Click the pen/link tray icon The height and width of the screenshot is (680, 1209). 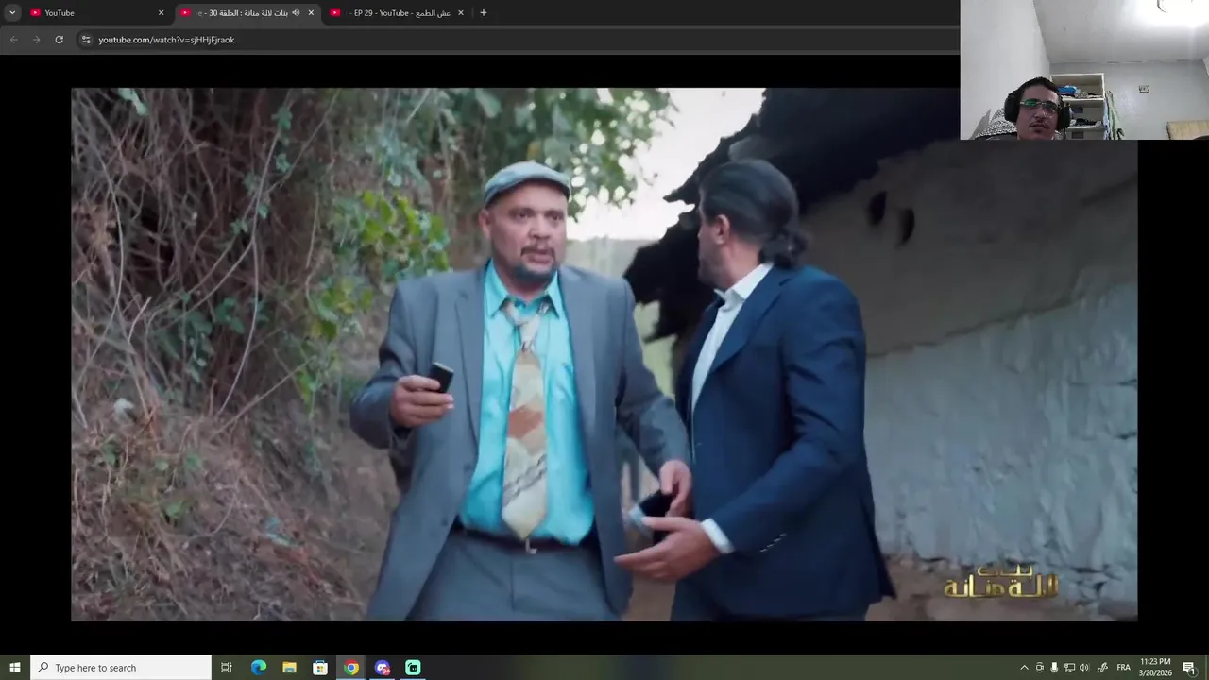click(x=1102, y=668)
